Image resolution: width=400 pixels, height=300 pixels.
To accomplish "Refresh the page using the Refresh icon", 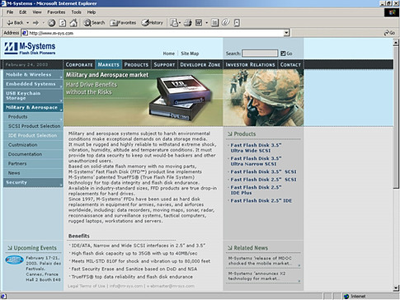I will tap(63, 23).
